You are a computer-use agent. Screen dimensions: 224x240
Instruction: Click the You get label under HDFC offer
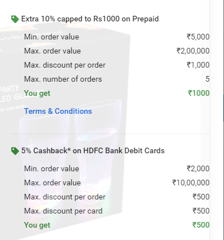(37, 225)
